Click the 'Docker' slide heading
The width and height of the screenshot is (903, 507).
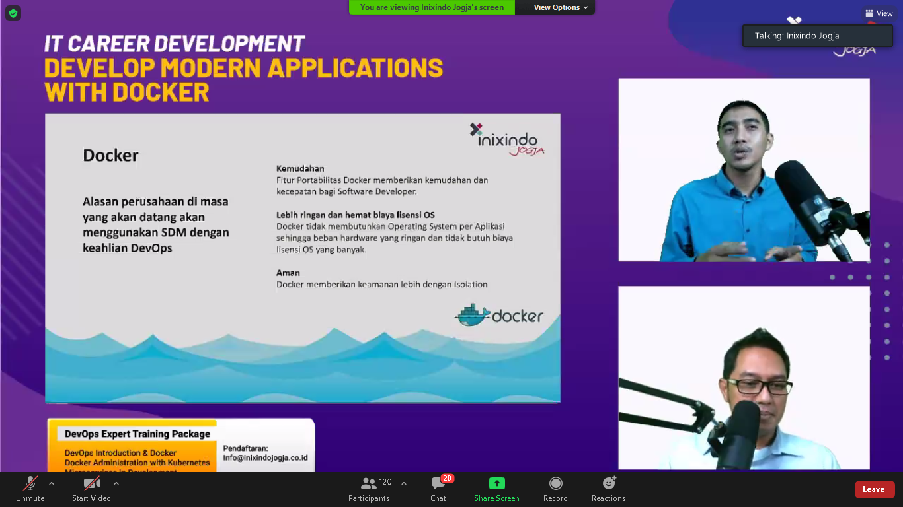pyautogui.click(x=110, y=156)
